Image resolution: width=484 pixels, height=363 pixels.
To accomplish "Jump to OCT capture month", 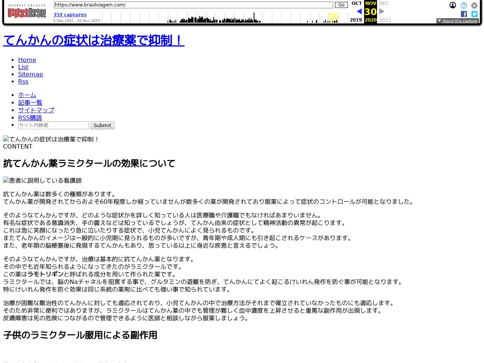I will (357, 3).
